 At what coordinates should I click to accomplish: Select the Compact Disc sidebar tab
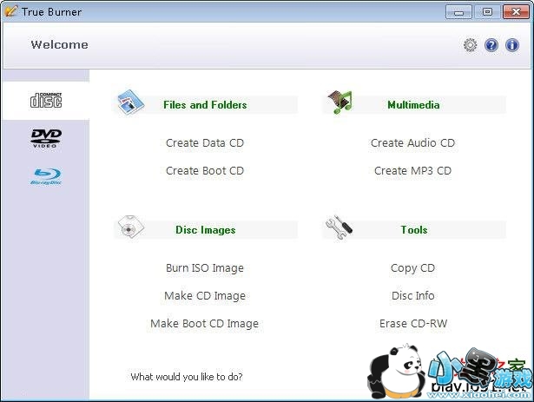46,100
